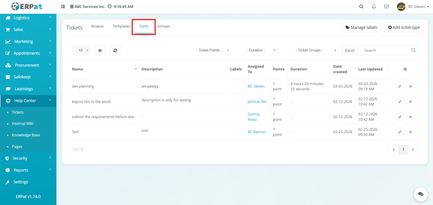The height and width of the screenshot is (205, 433).
Task: Export table with Excel button
Action: [x=350, y=50]
